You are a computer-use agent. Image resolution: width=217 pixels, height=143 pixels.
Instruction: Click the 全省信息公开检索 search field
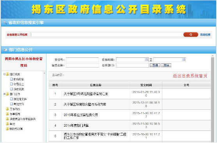(x=106, y=34)
